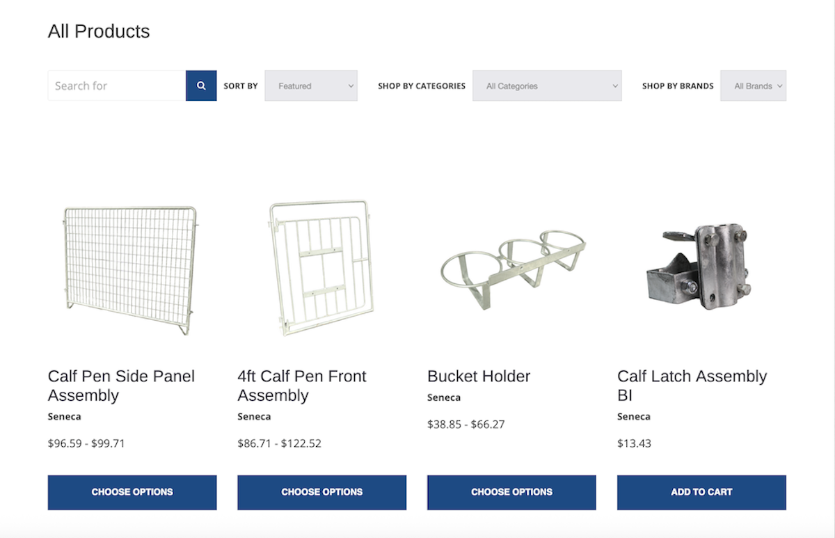
Task: Go to 4ft Calf Pen Front Assembly title
Action: [x=301, y=386]
